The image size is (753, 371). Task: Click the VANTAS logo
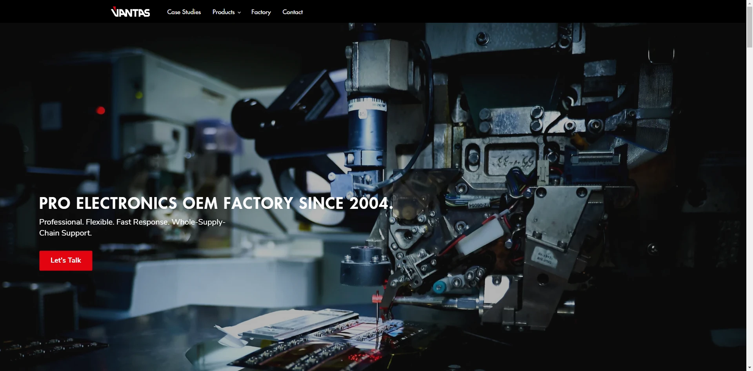(x=130, y=11)
